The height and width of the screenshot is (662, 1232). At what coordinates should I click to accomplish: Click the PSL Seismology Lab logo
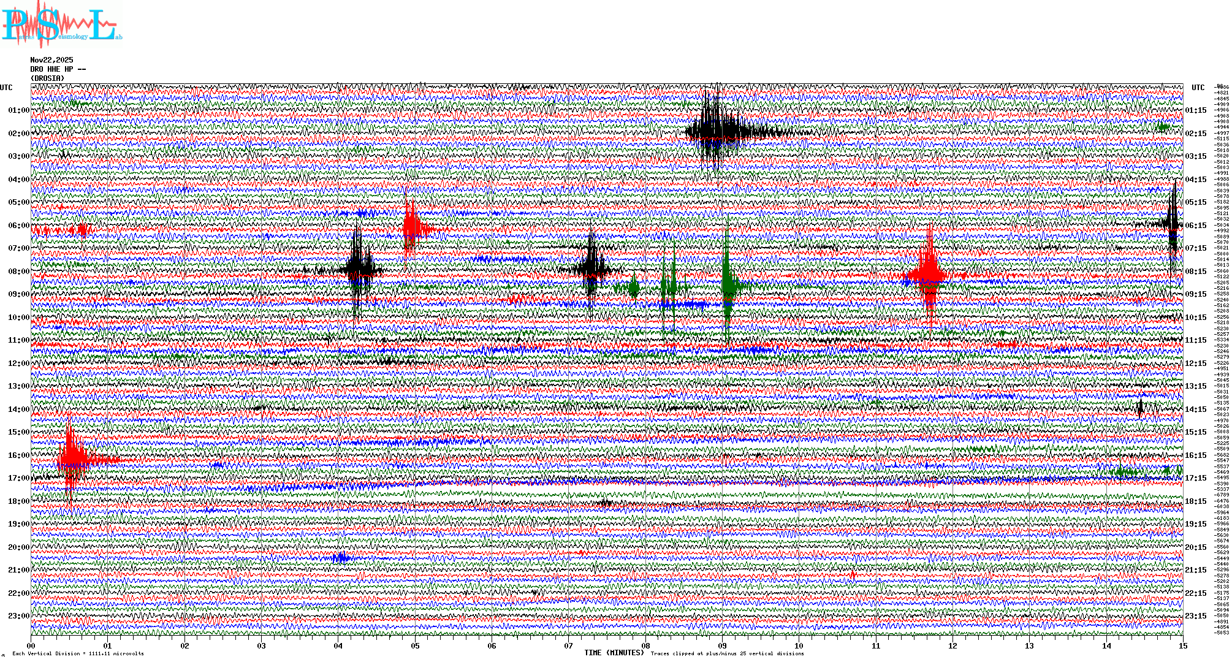pyautogui.click(x=61, y=25)
